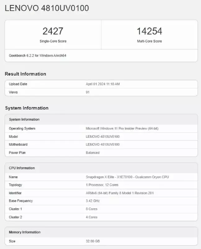Screen dimensions: 201x249
Task: Click the Result Information heading
Action: click(x=25, y=74)
